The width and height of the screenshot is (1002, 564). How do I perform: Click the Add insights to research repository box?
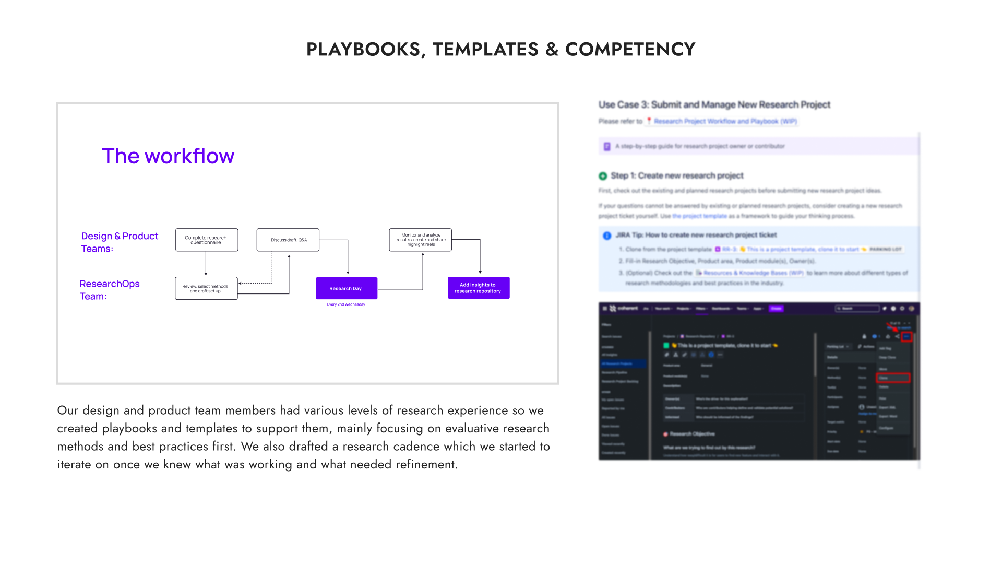point(479,288)
